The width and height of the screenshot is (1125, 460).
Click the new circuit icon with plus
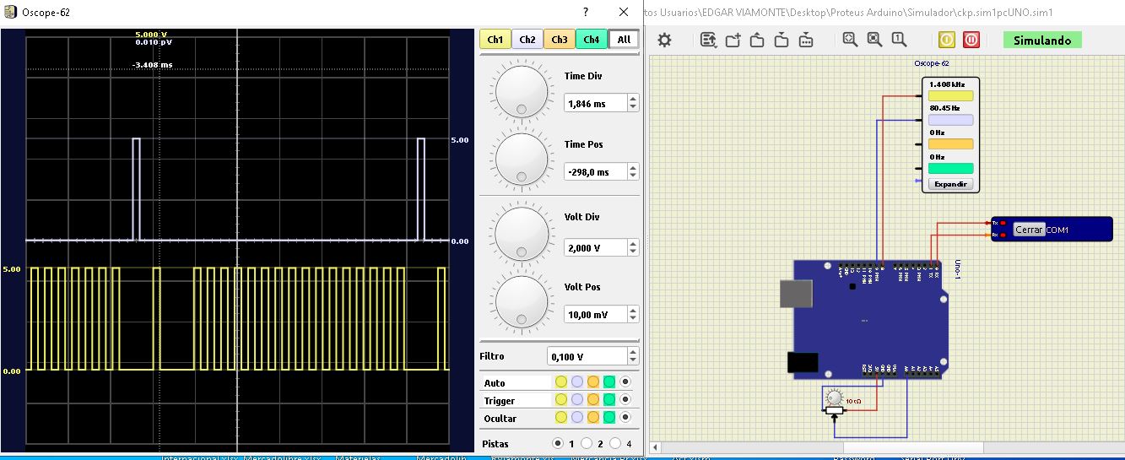pyautogui.click(x=733, y=40)
